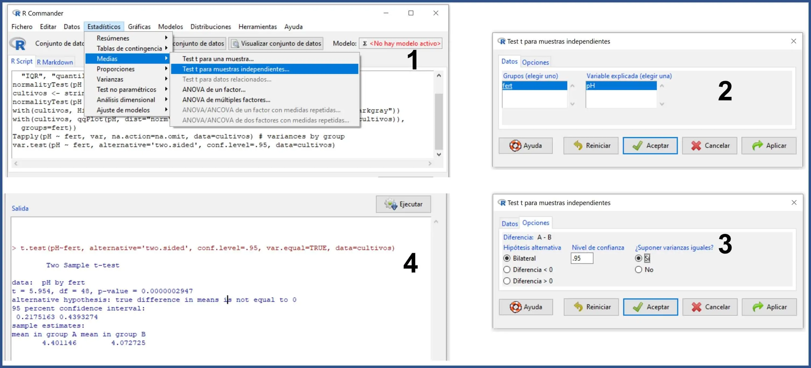Select the Bilateral hypothesis radio button
Viewport: 811px width, 368px height.
point(507,258)
